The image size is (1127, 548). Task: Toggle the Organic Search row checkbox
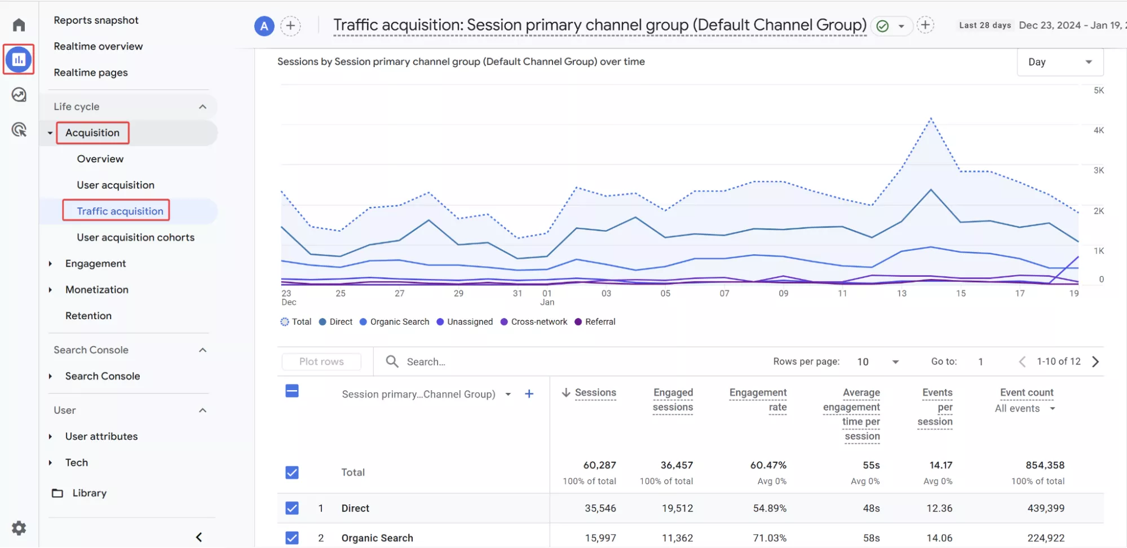point(292,538)
